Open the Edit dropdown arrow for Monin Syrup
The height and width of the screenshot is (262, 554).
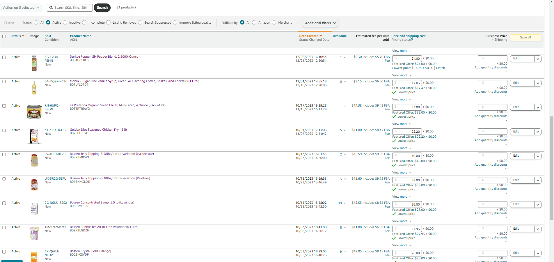coord(538,83)
